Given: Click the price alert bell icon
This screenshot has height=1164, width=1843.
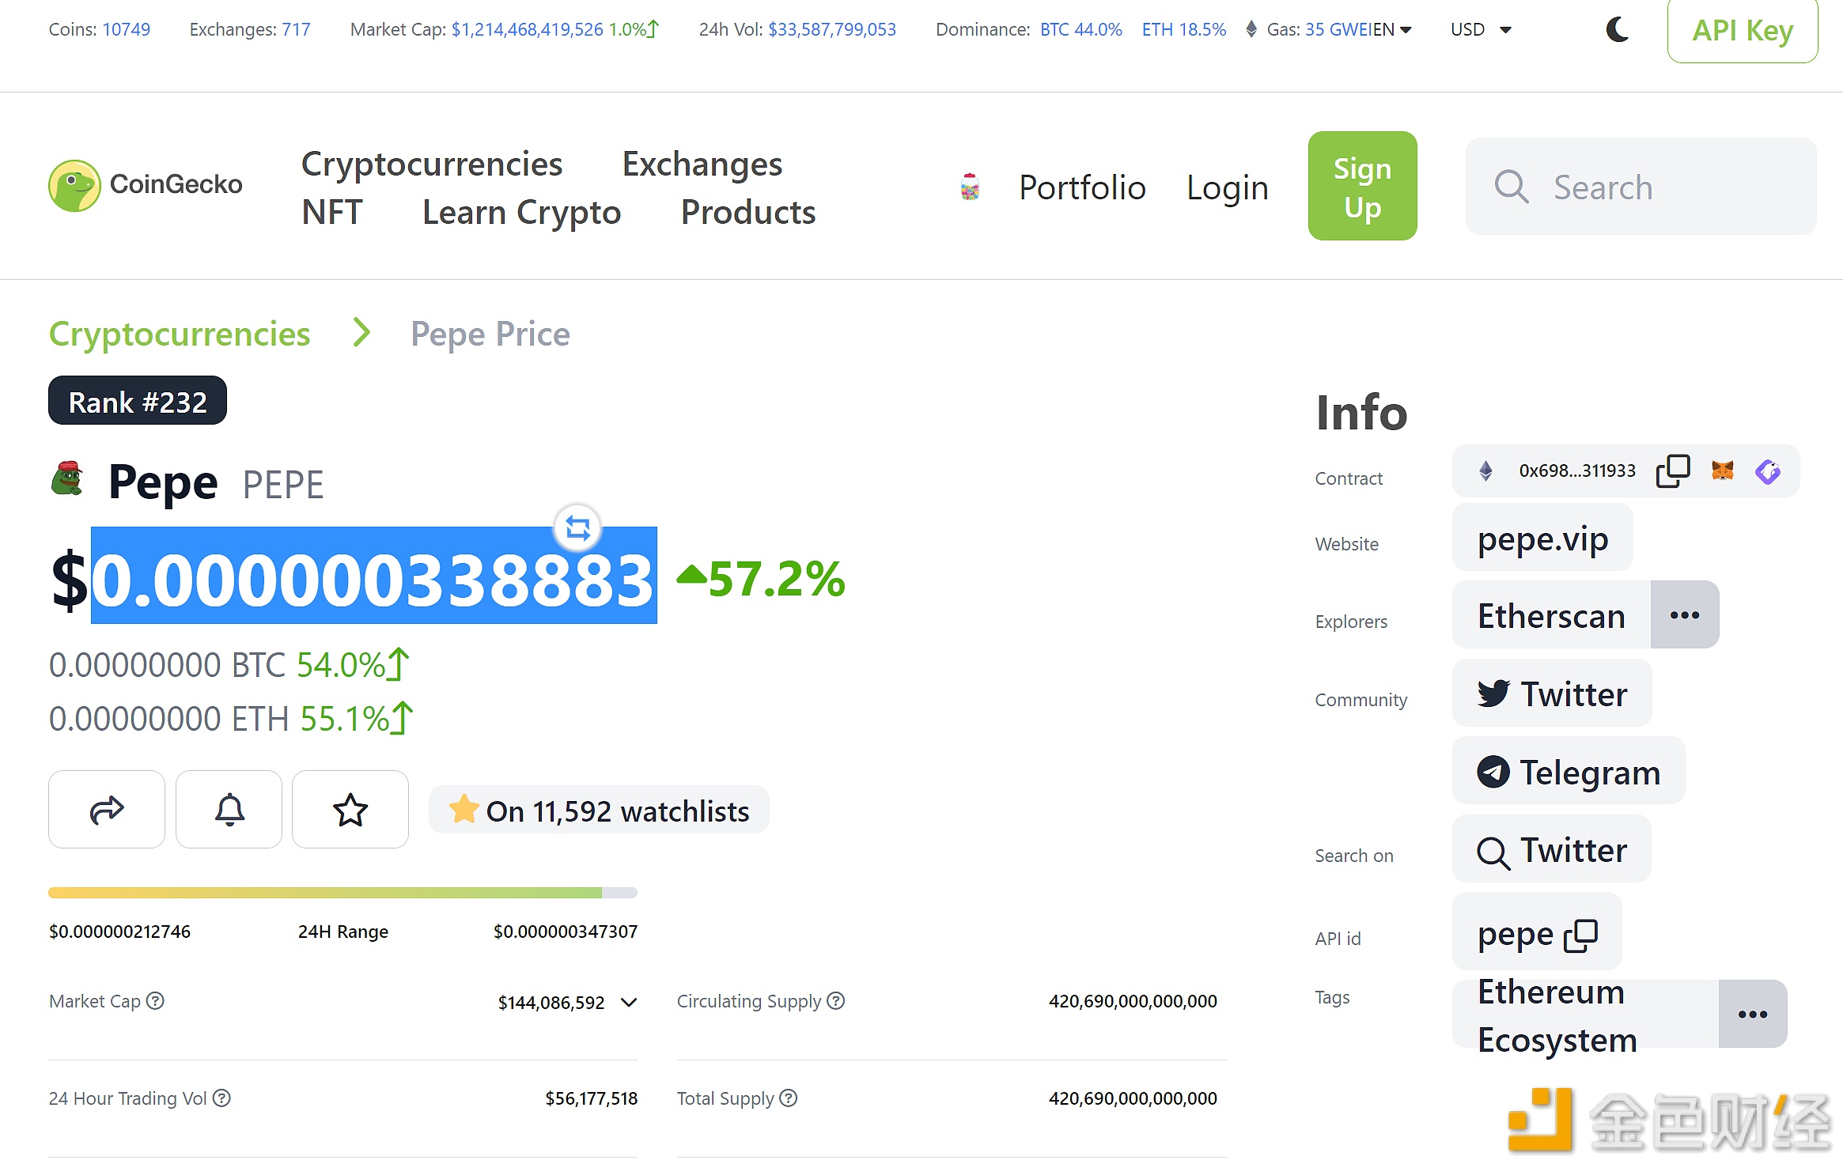Looking at the screenshot, I should [229, 810].
